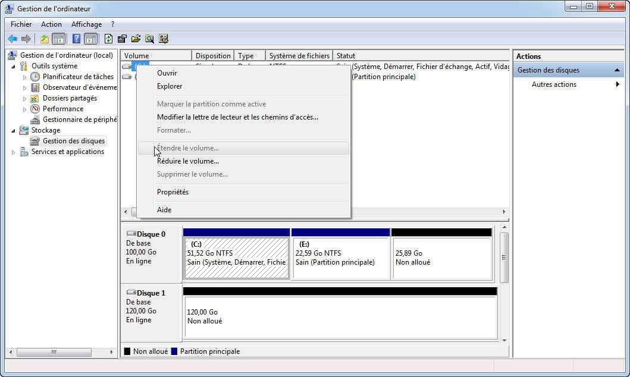Click the blue Back arrow in toolbar

12,39
